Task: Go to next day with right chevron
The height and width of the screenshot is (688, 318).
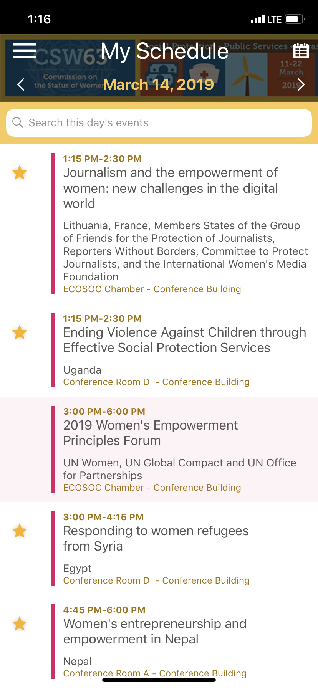Action: point(301,84)
